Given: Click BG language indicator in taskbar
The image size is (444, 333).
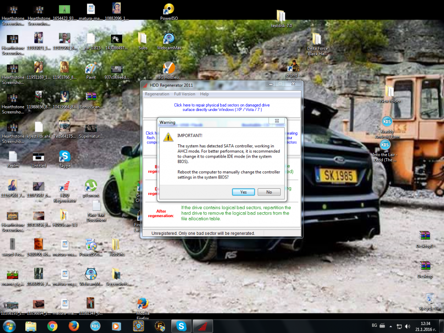Looking at the screenshot, I should pyautogui.click(x=374, y=325).
